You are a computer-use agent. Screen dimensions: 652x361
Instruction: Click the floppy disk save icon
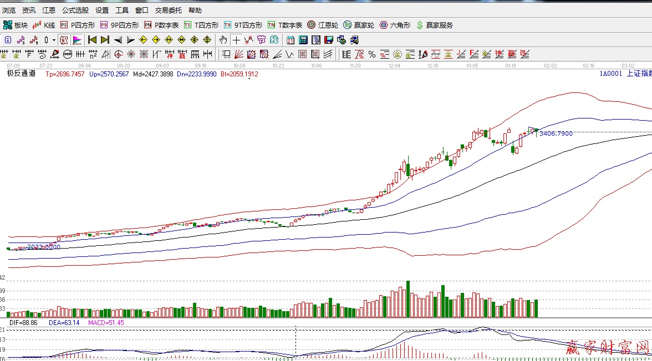[329, 40]
